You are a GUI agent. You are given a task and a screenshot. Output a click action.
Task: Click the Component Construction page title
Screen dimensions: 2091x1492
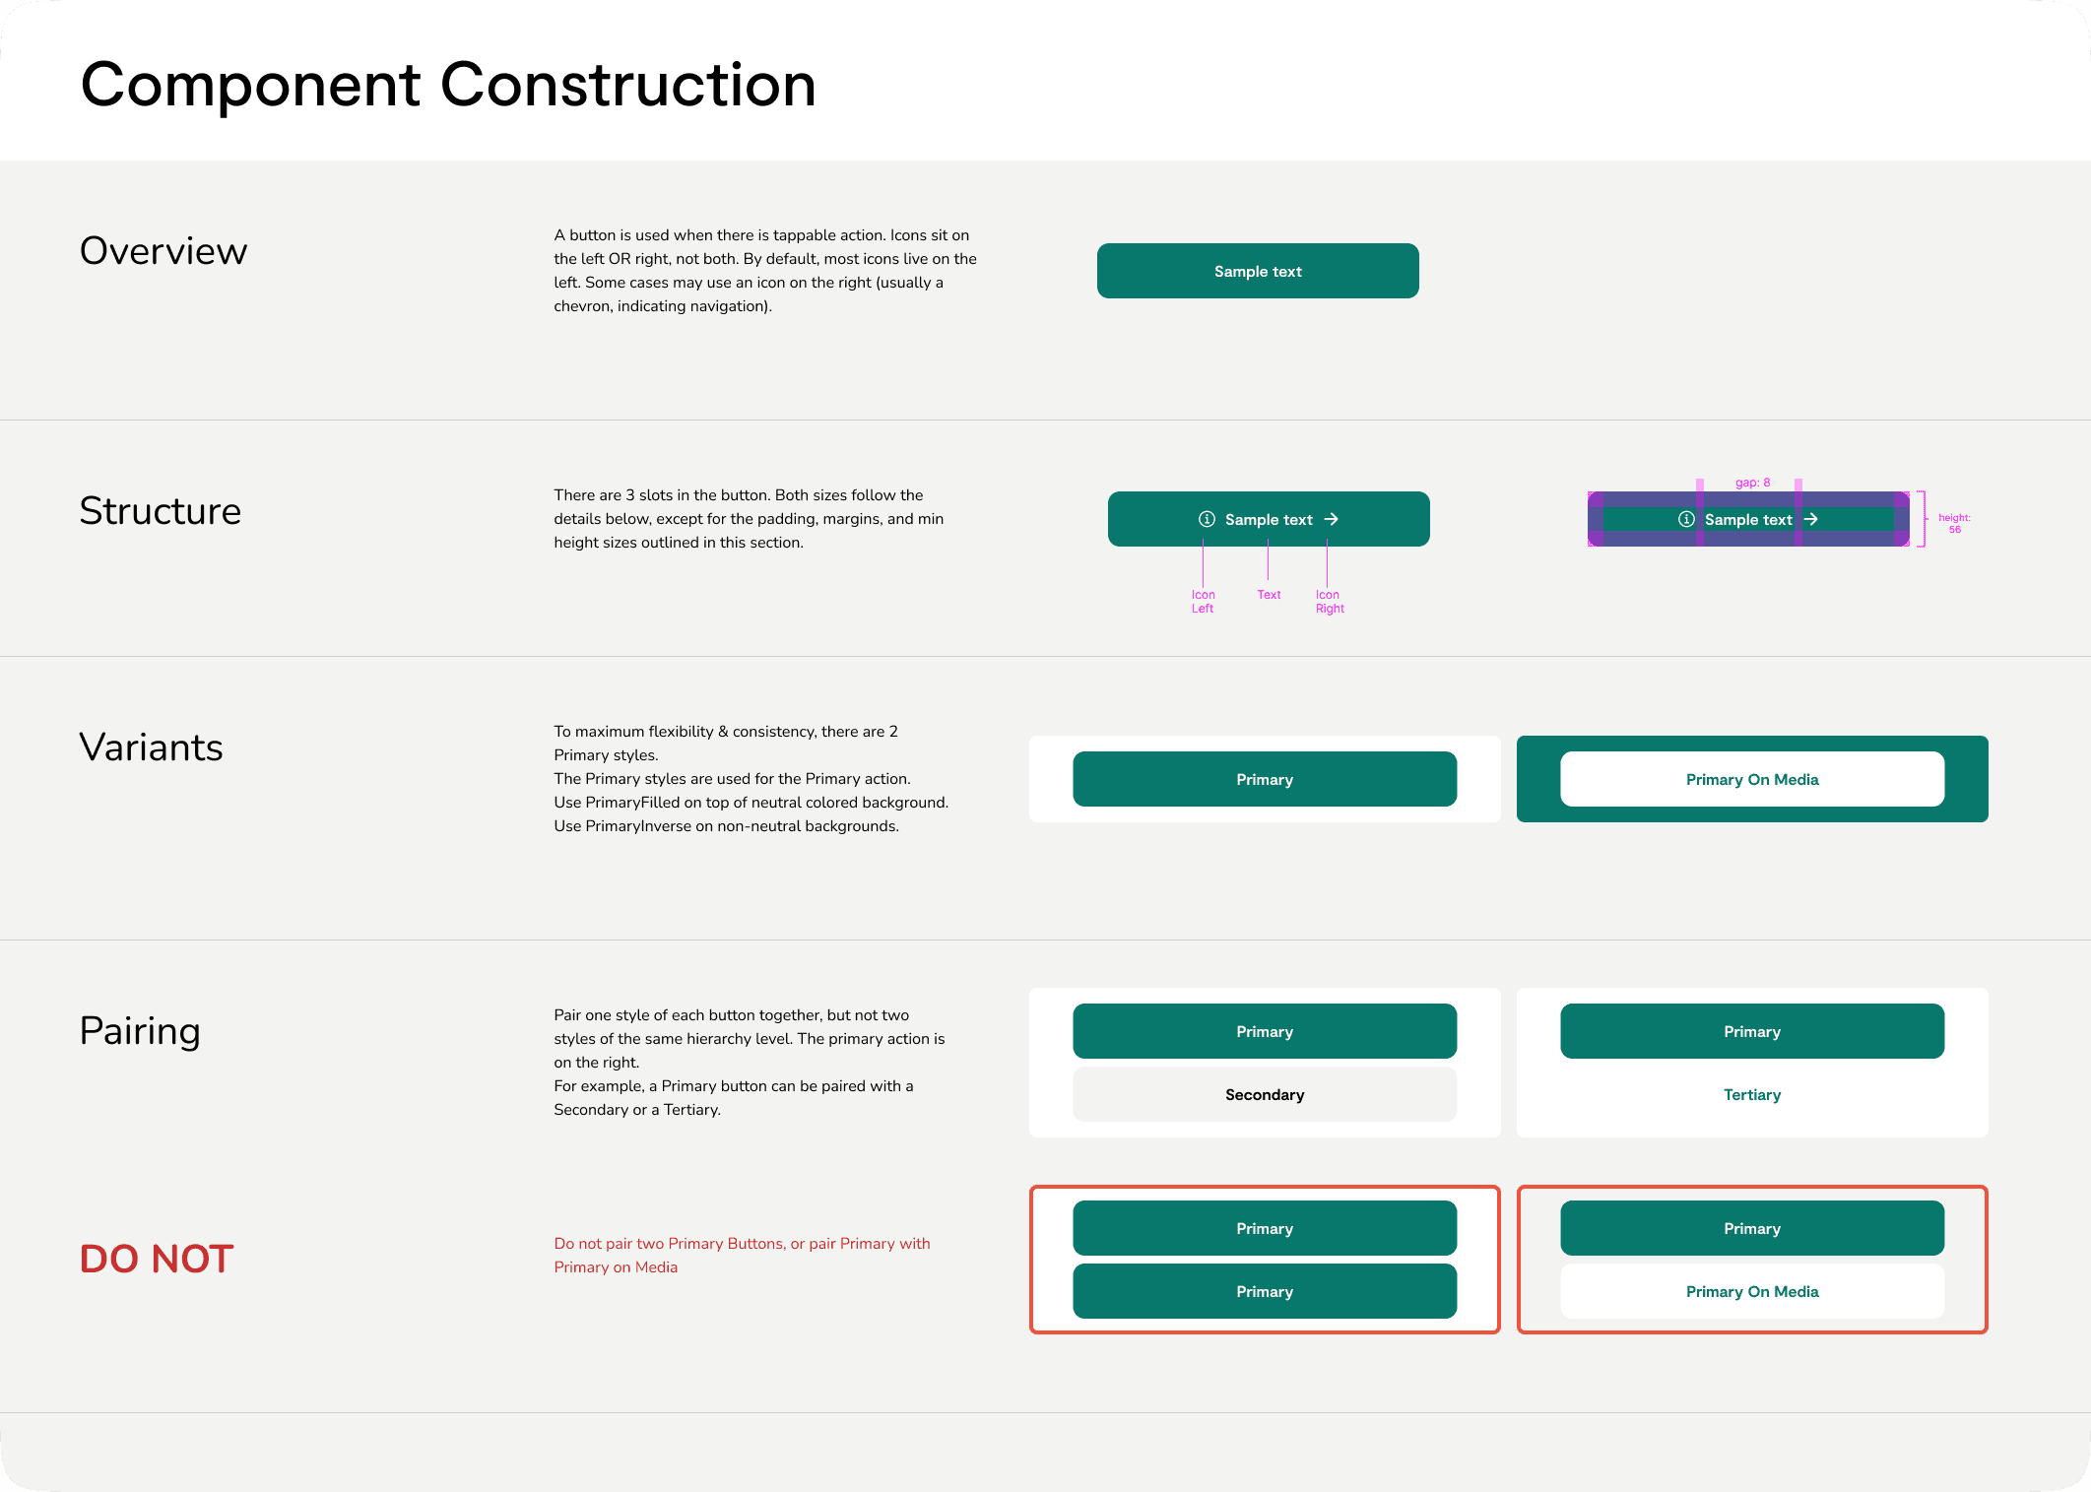448,85
